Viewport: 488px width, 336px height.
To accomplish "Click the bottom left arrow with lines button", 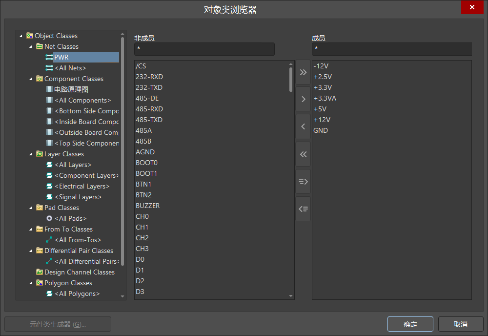I will tap(303, 209).
